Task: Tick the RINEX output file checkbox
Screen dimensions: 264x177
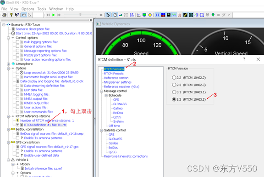Action: tap(17, 103)
